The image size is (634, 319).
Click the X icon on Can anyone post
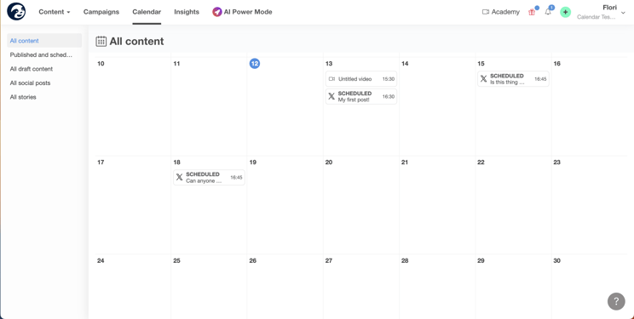180,177
